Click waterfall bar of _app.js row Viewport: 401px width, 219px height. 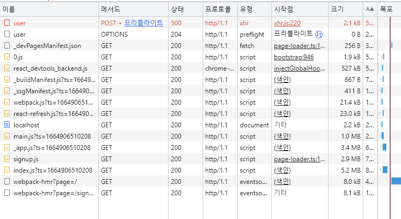[x=384, y=147]
